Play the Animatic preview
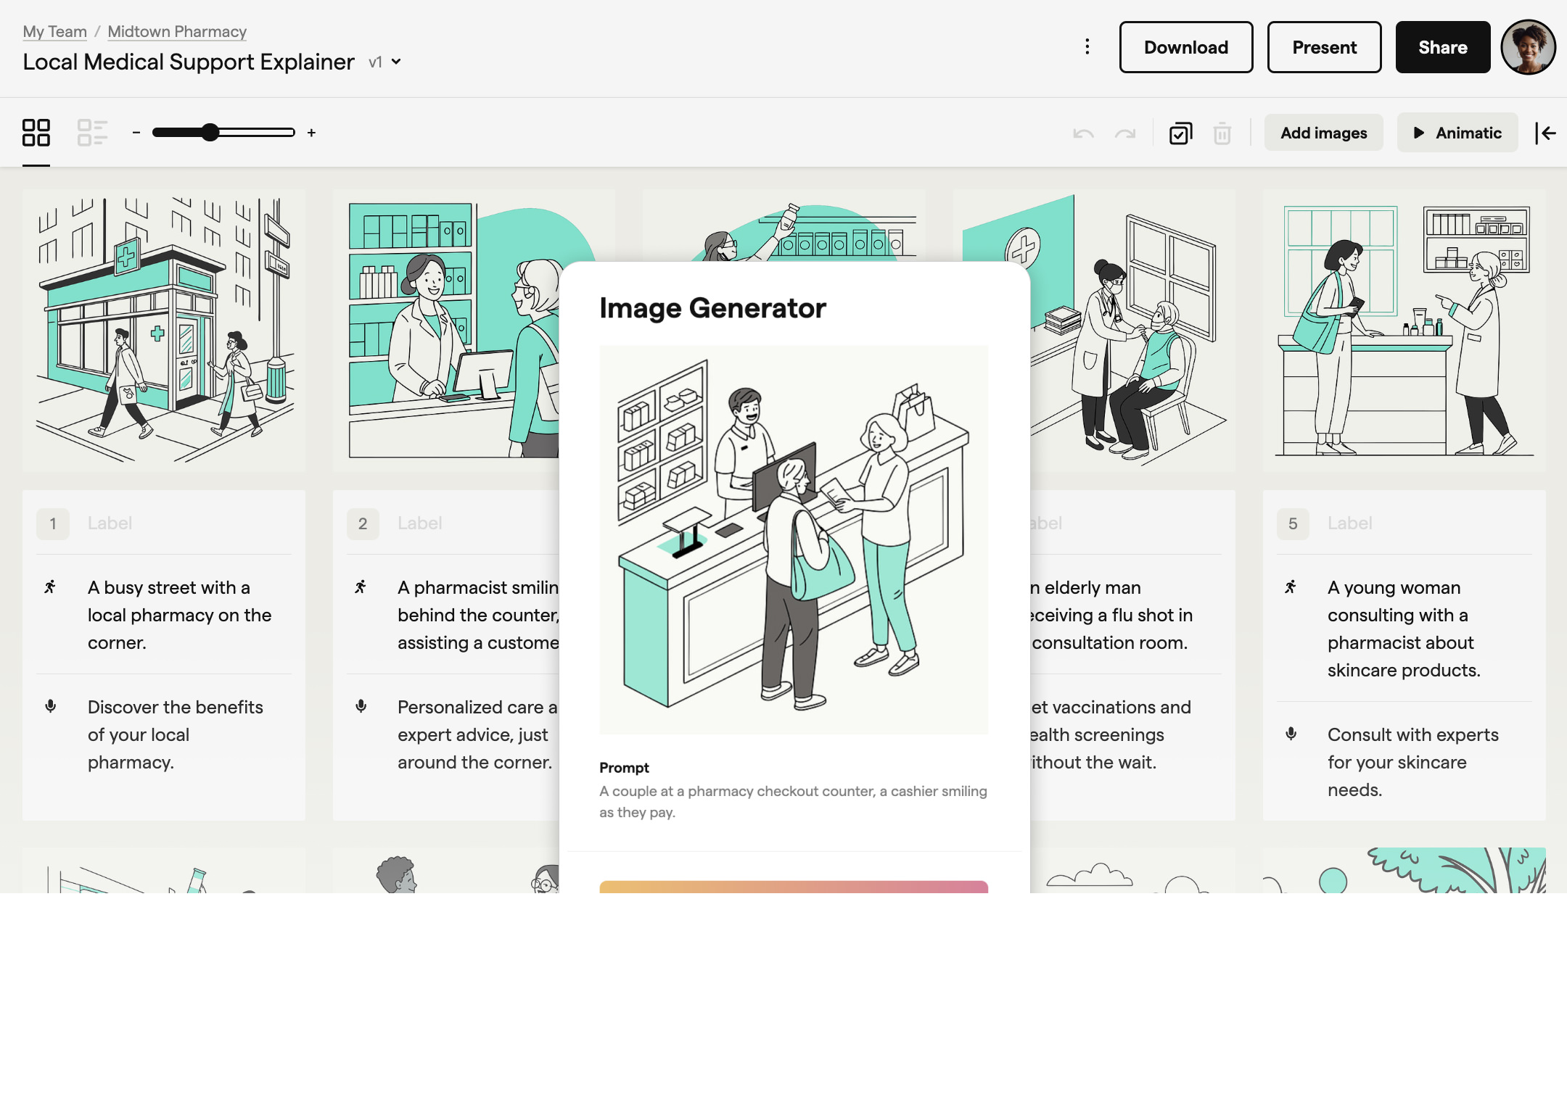The height and width of the screenshot is (1102, 1567). [x=1457, y=132]
